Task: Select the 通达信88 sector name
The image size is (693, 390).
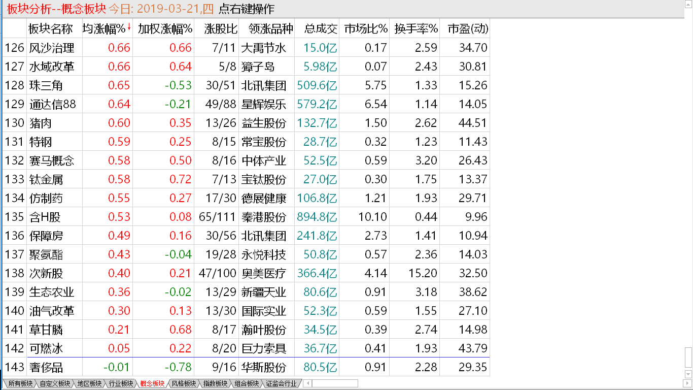Action: [x=53, y=104]
